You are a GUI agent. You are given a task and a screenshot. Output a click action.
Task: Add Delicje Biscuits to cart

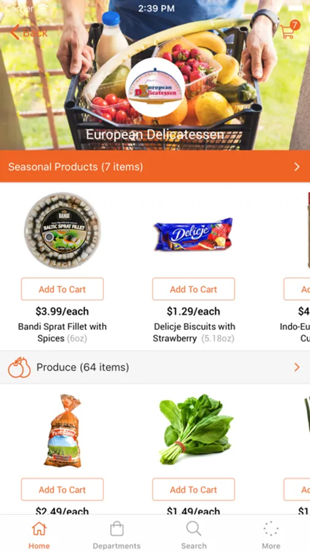point(193,289)
